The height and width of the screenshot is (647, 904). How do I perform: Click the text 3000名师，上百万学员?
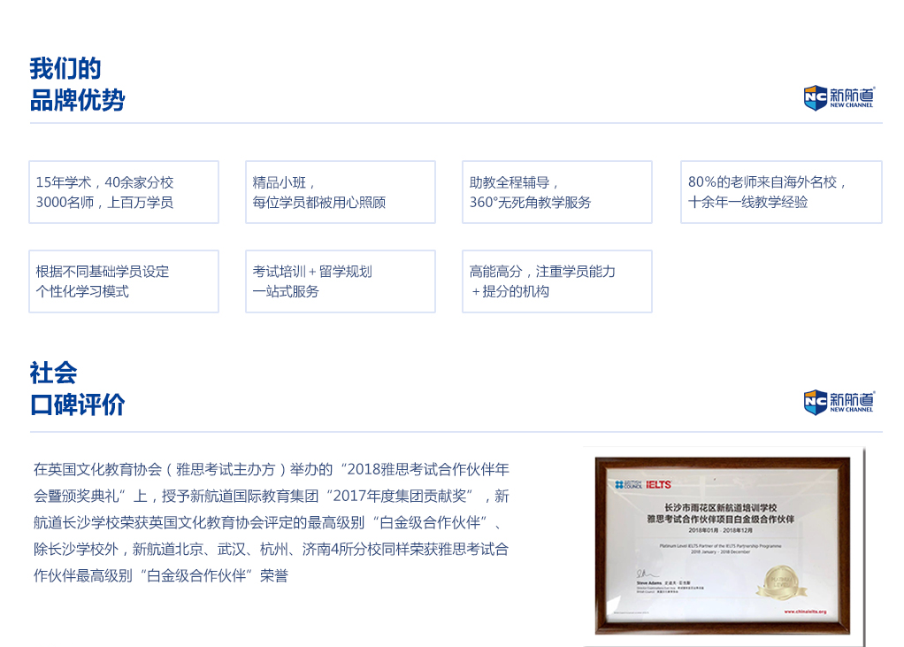[x=104, y=203]
